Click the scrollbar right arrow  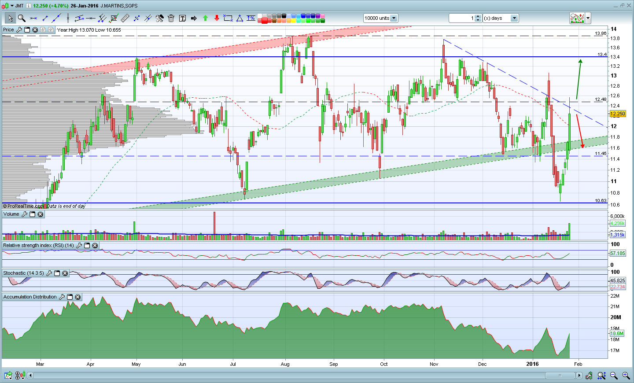(x=579, y=376)
